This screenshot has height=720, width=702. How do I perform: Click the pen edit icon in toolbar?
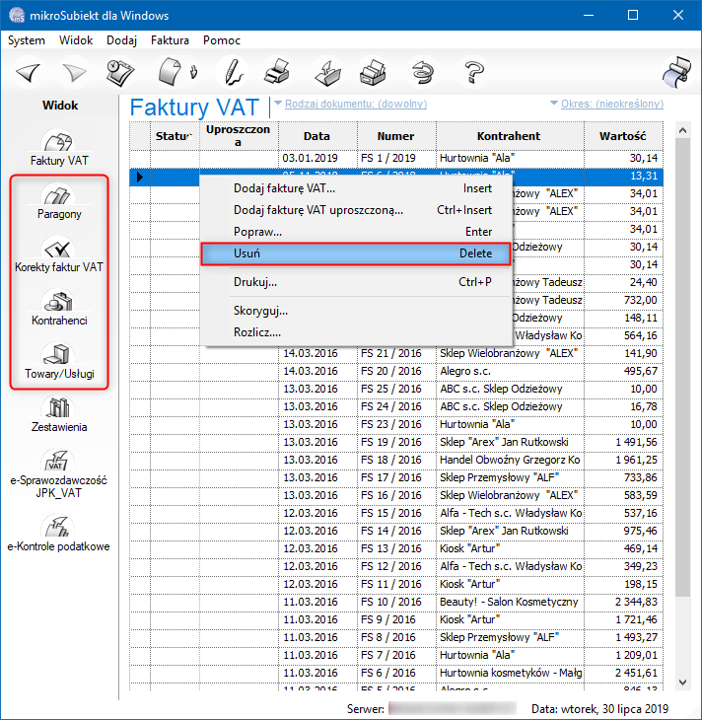[231, 72]
